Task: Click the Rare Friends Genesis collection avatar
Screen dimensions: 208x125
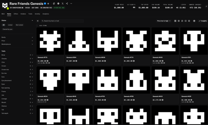Action: (5, 5)
